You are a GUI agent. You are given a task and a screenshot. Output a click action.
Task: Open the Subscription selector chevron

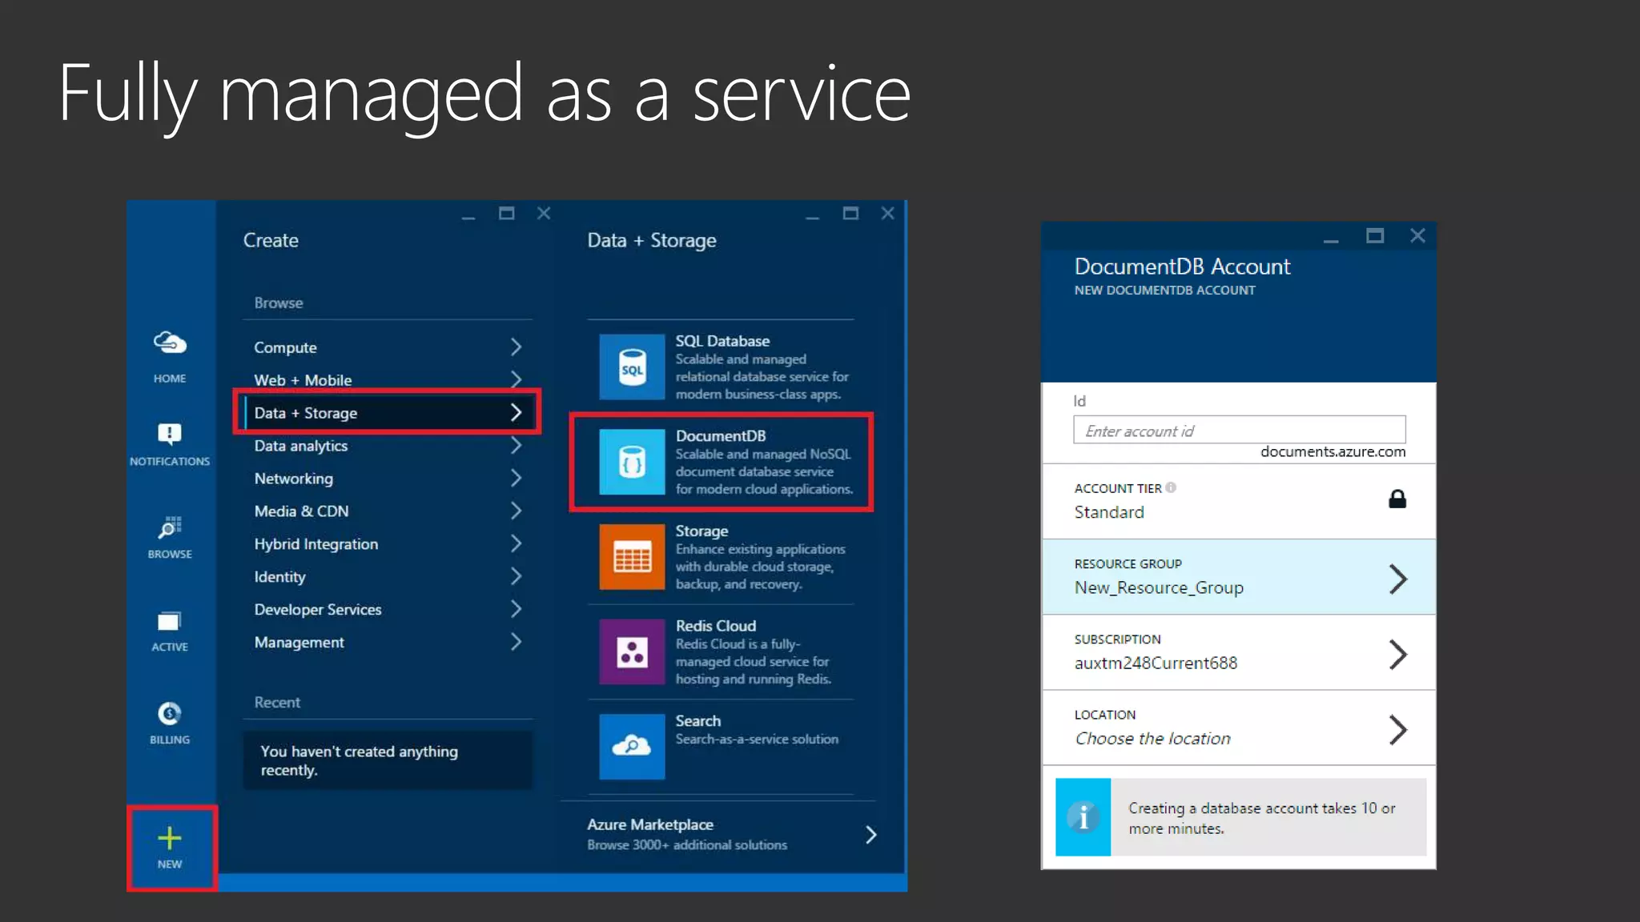(1397, 655)
